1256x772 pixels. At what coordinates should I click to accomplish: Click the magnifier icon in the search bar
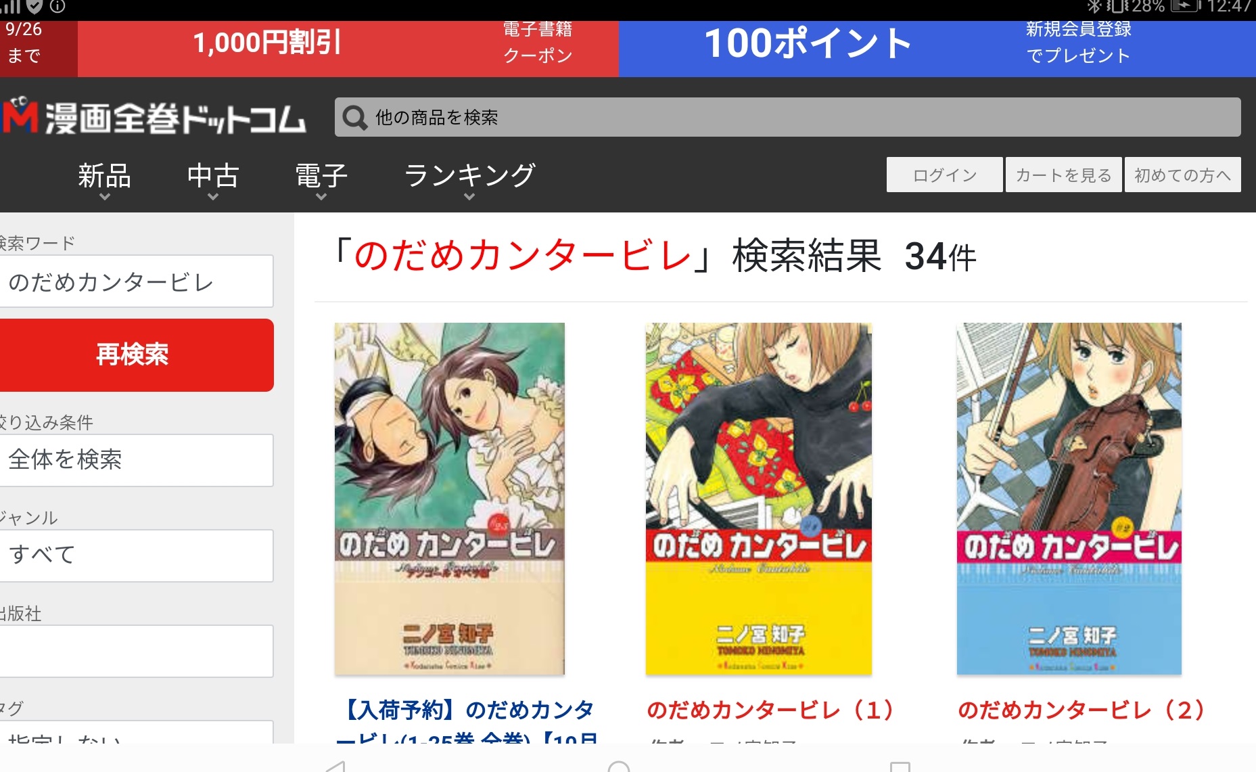tap(354, 118)
